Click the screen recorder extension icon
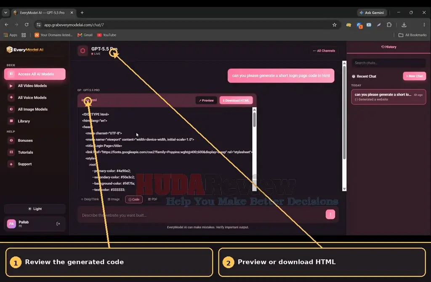Screen dimensions: 431x282 (369, 25)
